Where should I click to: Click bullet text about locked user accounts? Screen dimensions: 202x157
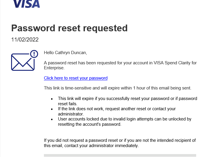click(x=124, y=122)
